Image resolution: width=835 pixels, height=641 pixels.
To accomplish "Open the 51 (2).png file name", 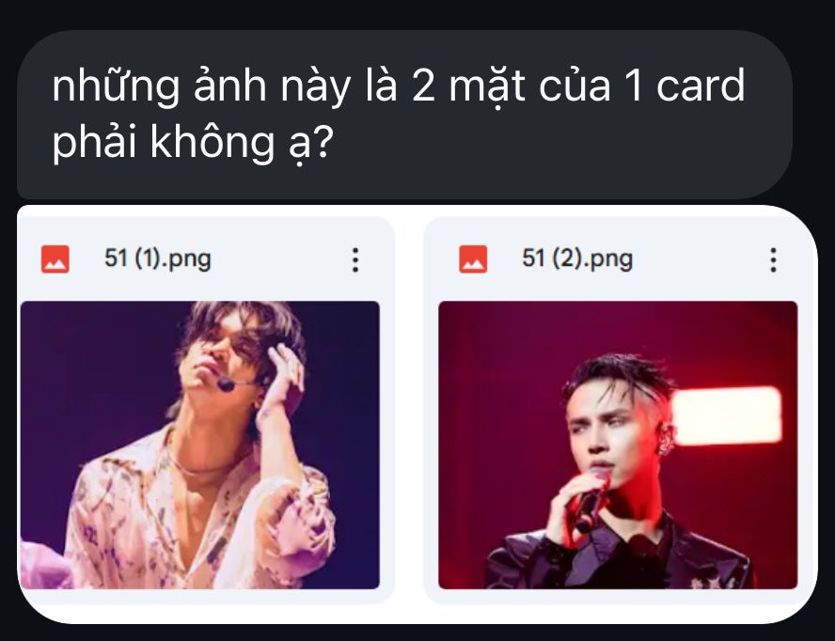I will point(577,258).
